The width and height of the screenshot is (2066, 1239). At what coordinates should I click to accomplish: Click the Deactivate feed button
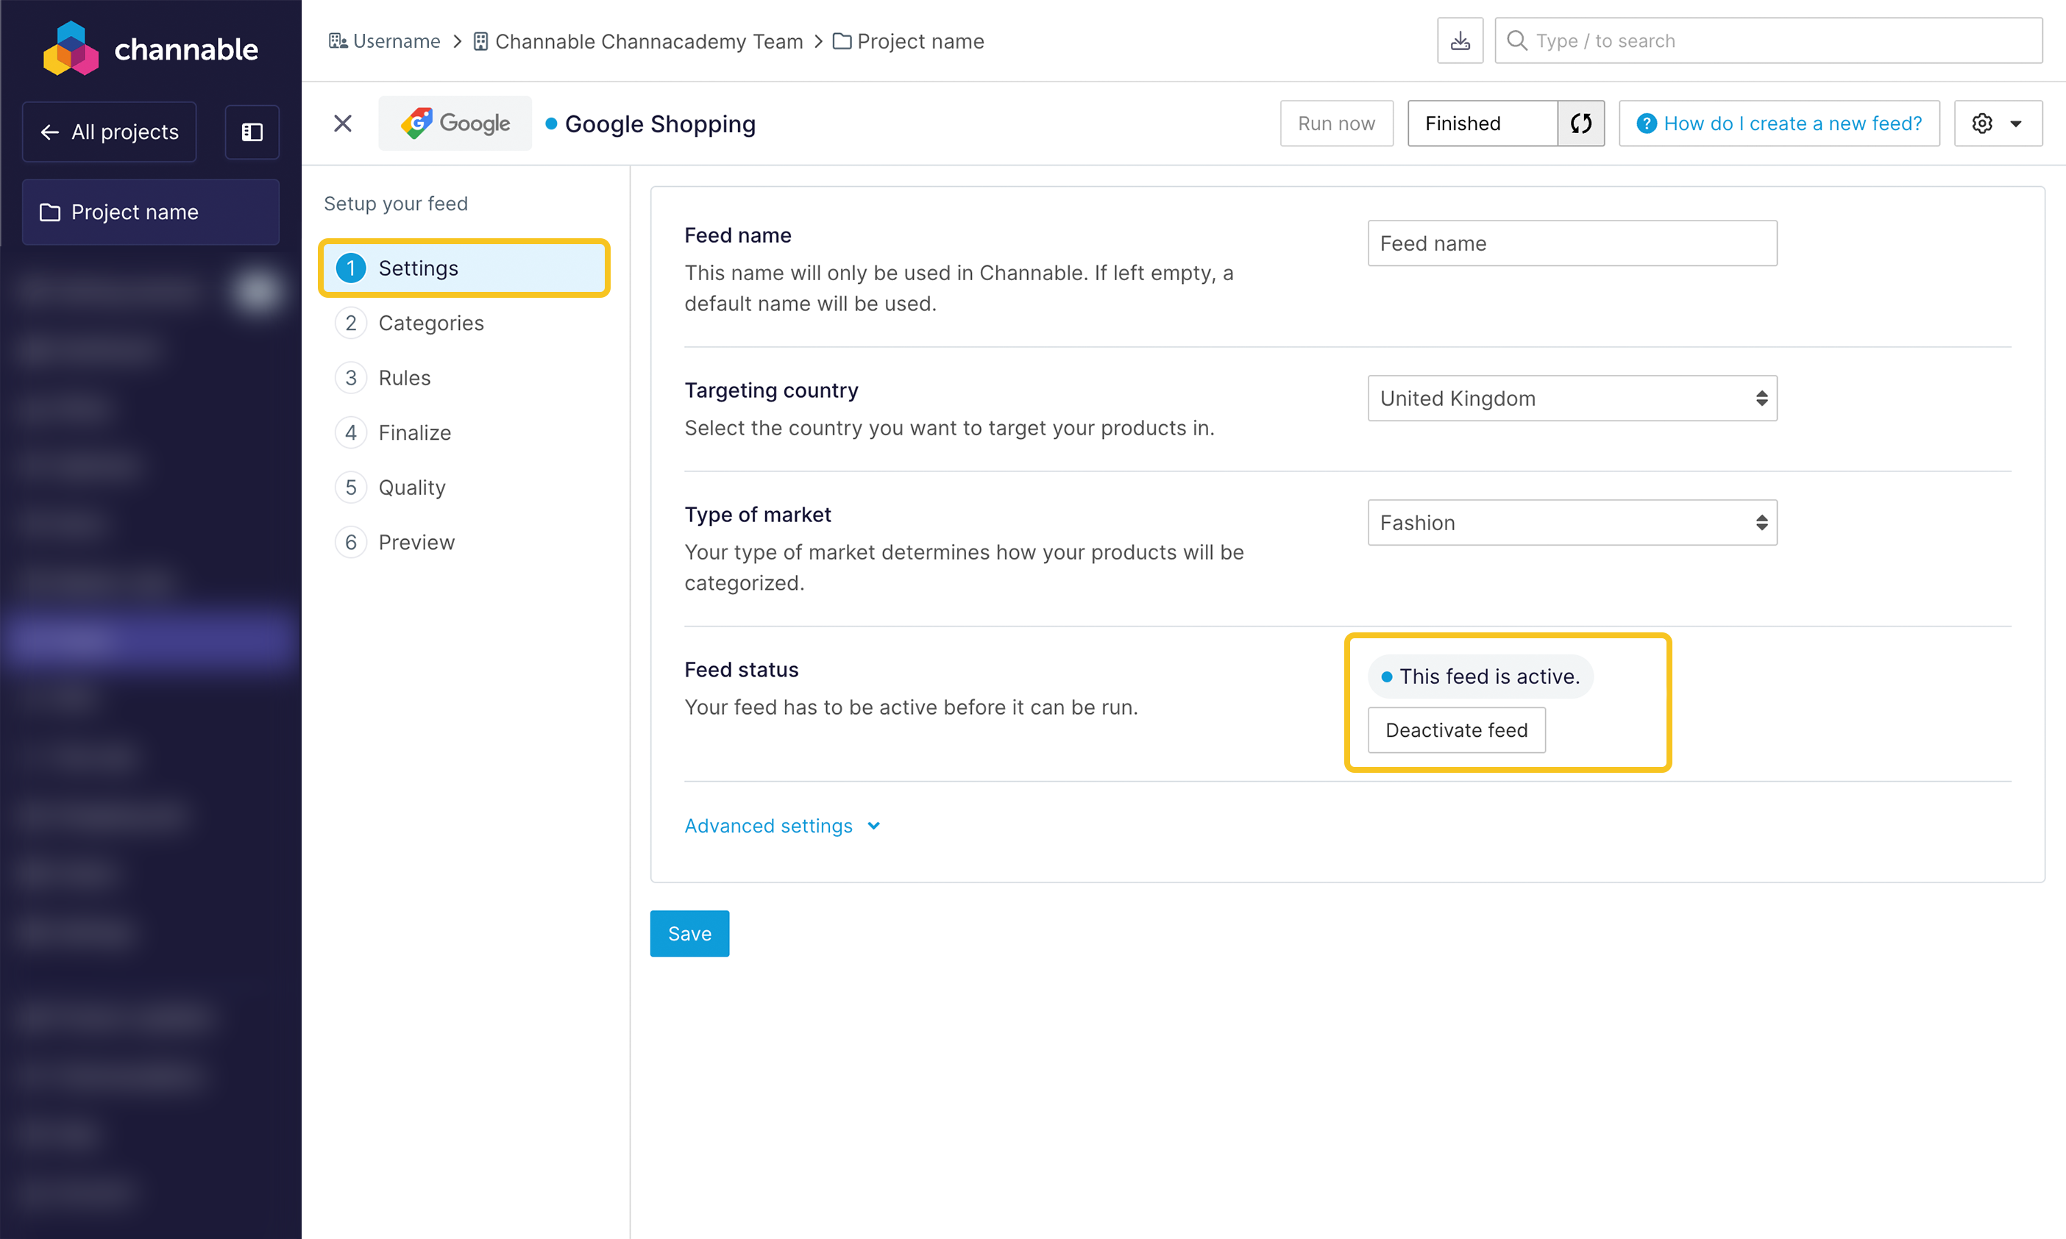click(1456, 729)
